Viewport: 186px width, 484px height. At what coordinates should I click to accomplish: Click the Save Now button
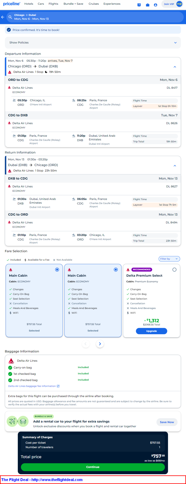point(167,422)
